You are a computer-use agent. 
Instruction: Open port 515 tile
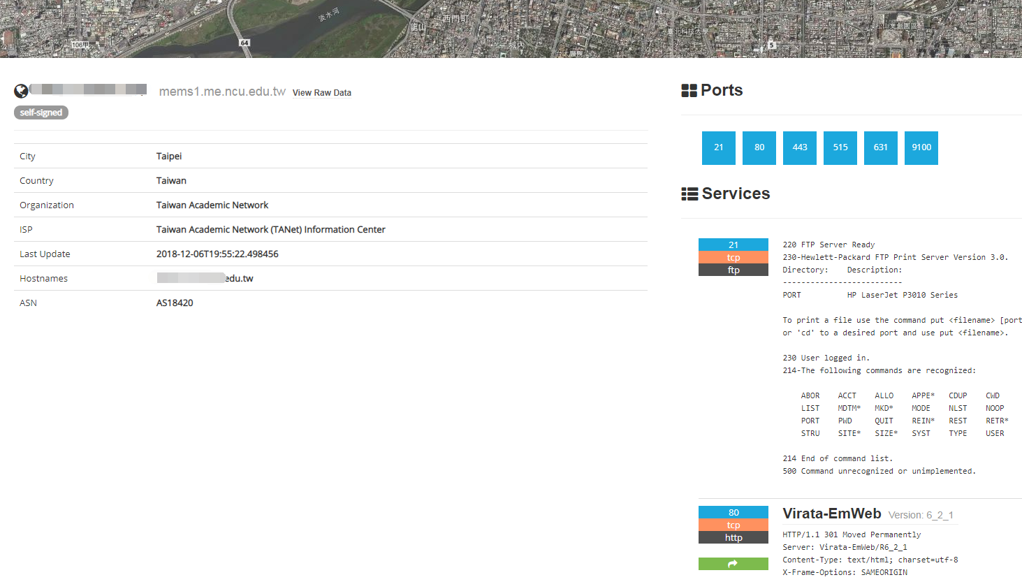840,147
